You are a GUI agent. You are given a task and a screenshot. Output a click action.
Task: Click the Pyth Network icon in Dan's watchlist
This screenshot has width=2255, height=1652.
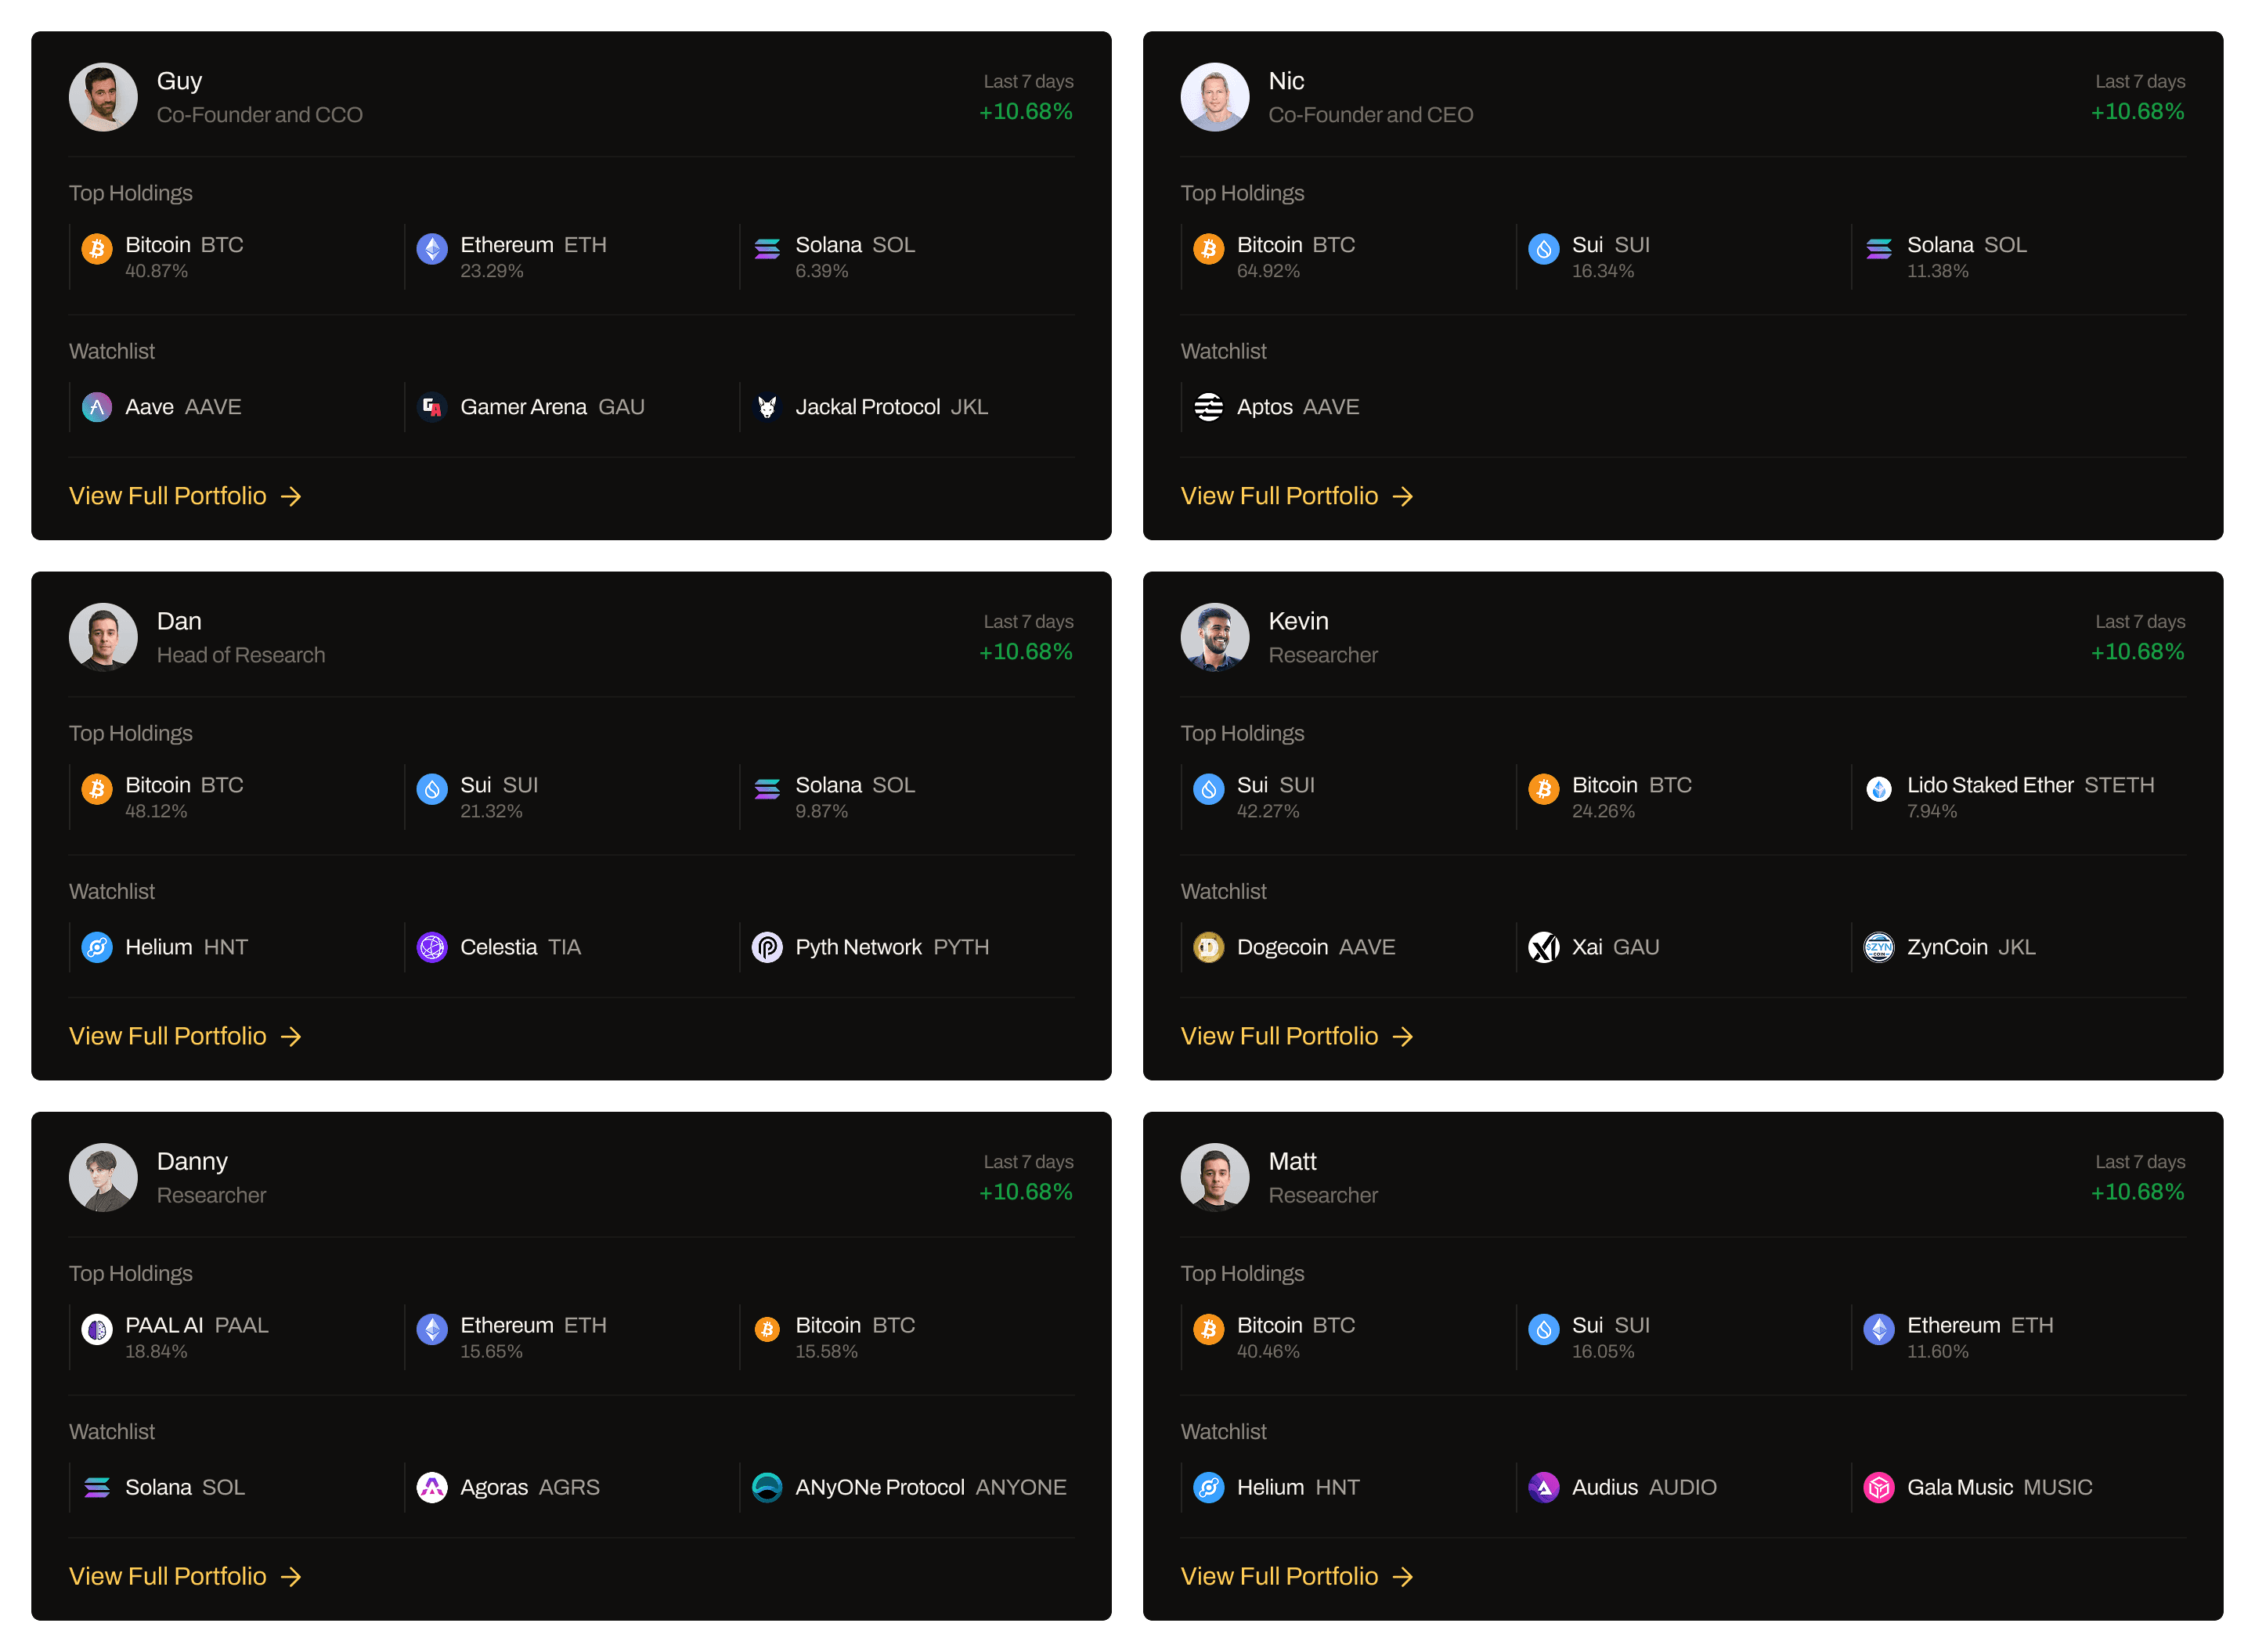(767, 947)
